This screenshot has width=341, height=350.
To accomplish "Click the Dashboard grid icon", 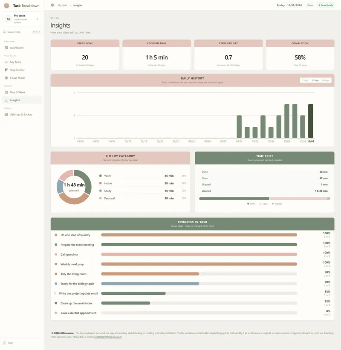I will 6,48.
